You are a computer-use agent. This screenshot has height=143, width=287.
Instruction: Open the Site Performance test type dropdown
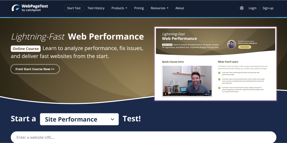click(x=79, y=119)
